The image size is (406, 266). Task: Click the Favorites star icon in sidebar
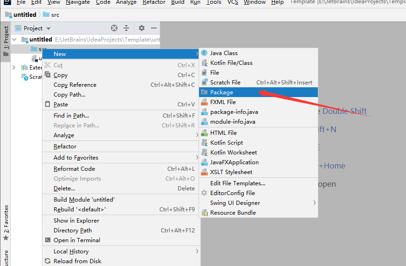pyautogui.click(x=6, y=238)
